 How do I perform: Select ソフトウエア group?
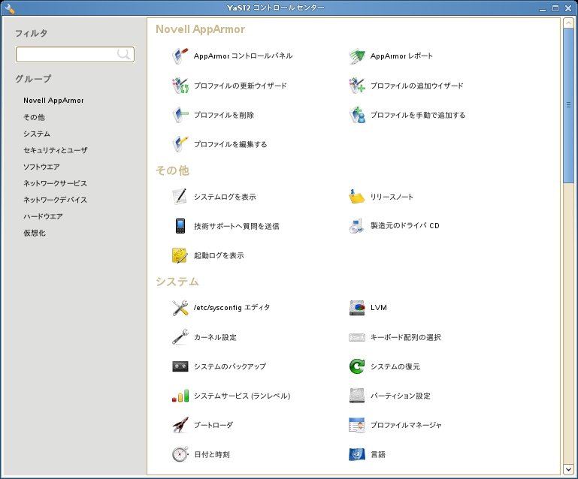(x=41, y=167)
